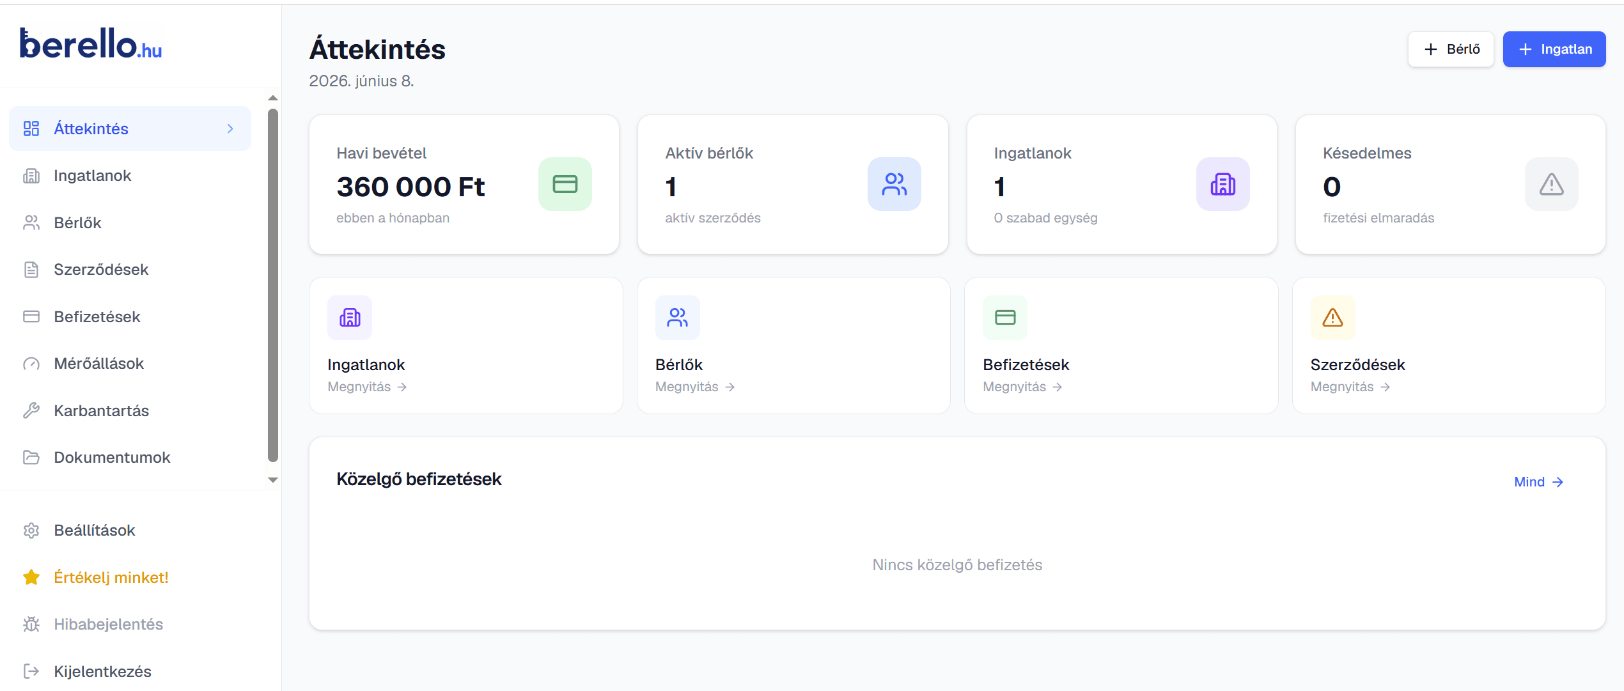Click the green card icon in Havi bevétel
Screen dimensions: 1624x691
[565, 184]
